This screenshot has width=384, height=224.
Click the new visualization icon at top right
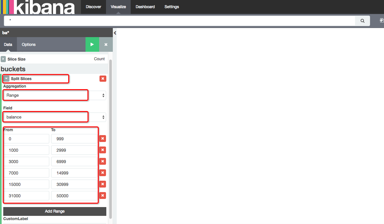coord(381,21)
